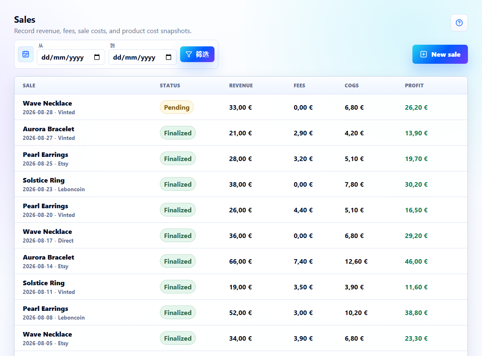Focus the 到 end date input
The height and width of the screenshot is (356, 482).
point(142,57)
